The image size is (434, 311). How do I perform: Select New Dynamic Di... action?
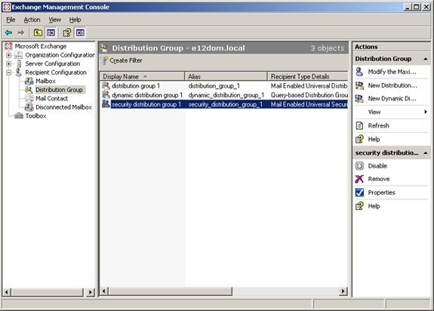(x=392, y=98)
